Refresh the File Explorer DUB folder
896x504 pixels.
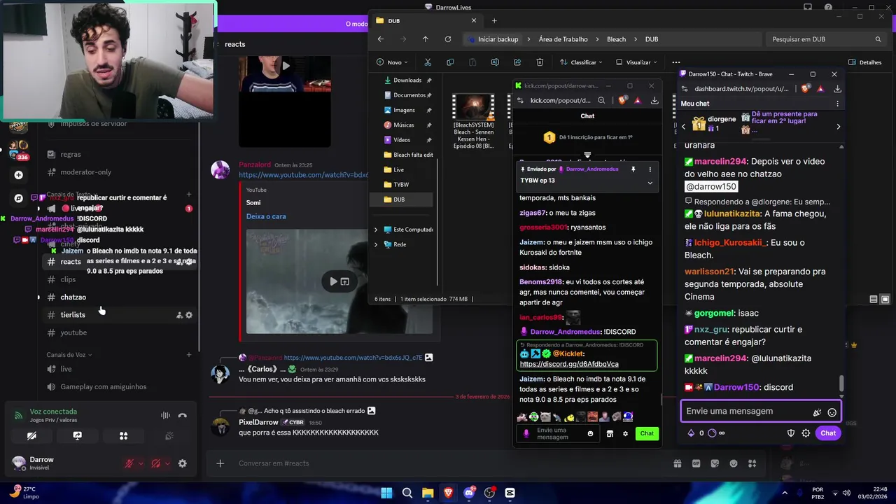448,39
